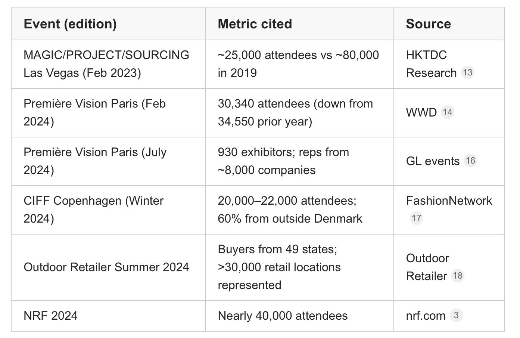Click the Nearly 40,000 attendees metric cell

[299, 316]
